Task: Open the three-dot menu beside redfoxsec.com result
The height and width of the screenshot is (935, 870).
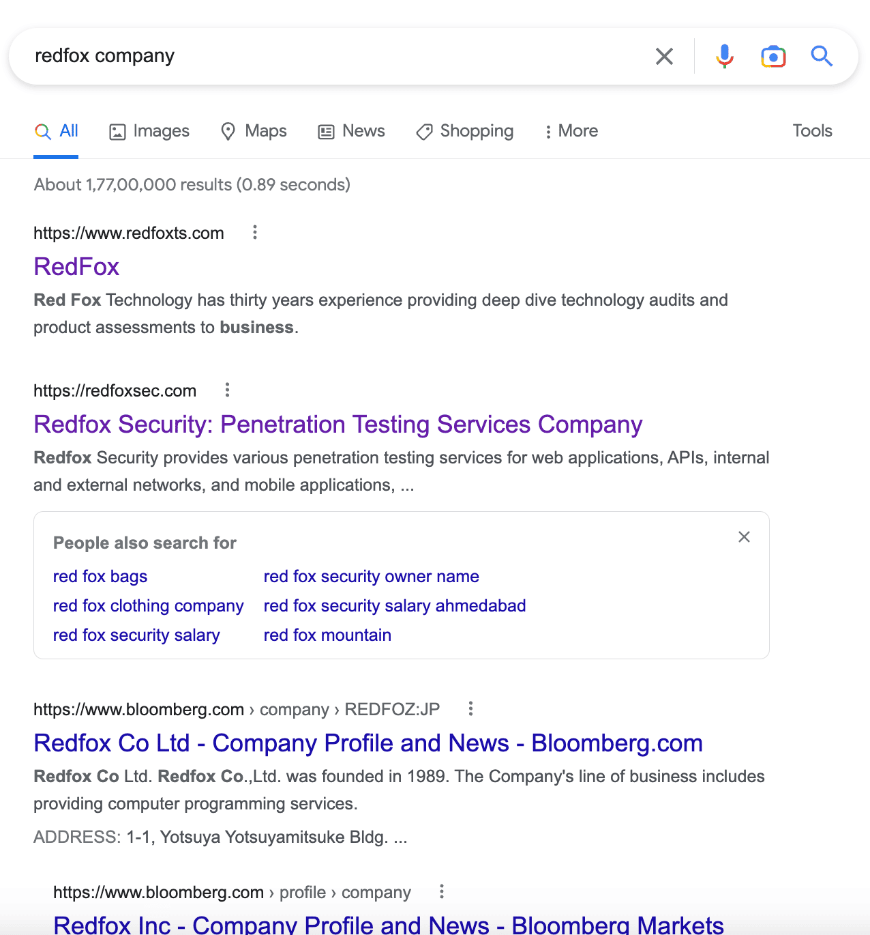Action: tap(227, 390)
